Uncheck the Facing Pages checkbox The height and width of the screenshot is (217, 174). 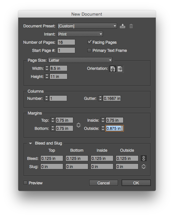(89, 42)
